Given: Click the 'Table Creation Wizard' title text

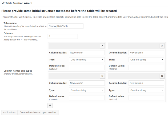Looking at the screenshot, I should pos(19,3).
